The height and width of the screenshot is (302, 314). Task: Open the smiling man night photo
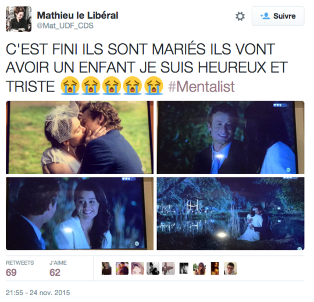230,137
